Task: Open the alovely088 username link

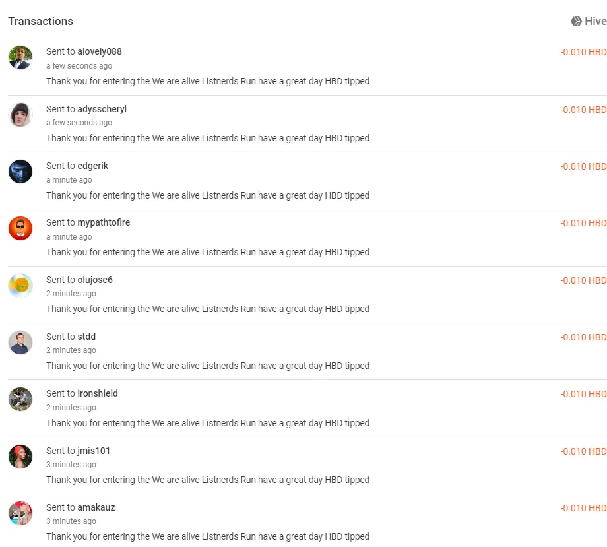Action: [100, 51]
